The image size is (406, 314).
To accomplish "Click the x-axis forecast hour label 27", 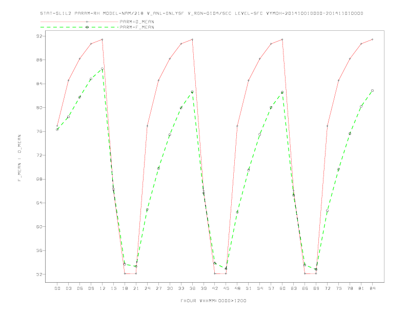I will (158, 288).
